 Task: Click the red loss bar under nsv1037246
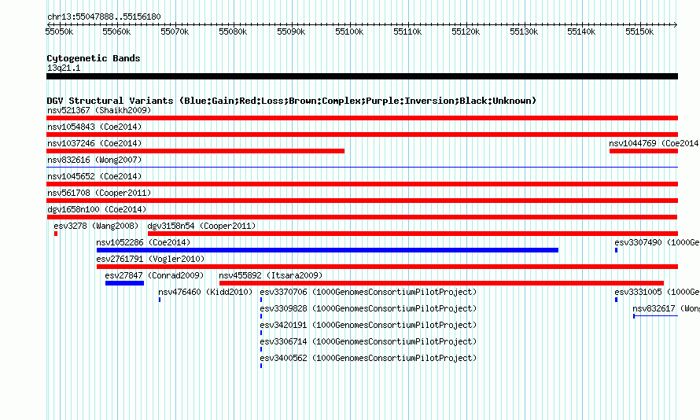tap(196, 151)
